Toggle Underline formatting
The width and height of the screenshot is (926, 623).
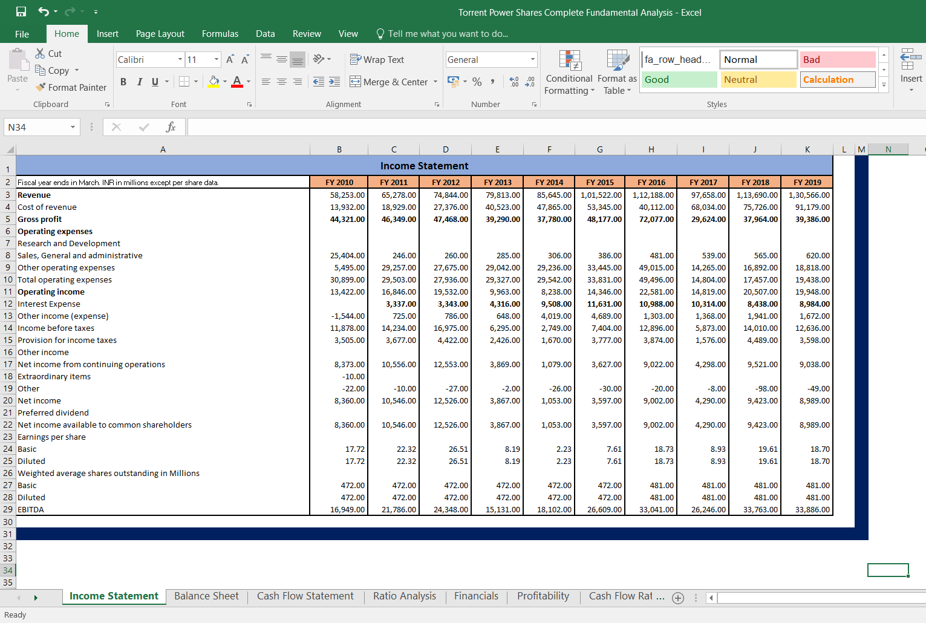coord(155,82)
